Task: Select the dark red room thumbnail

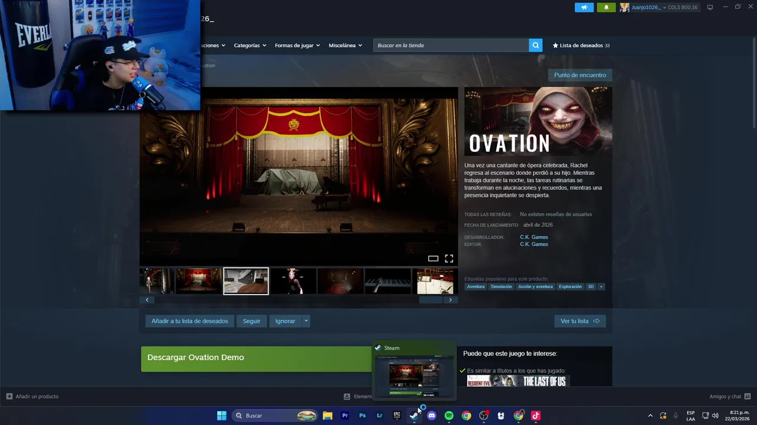Action: [340, 281]
